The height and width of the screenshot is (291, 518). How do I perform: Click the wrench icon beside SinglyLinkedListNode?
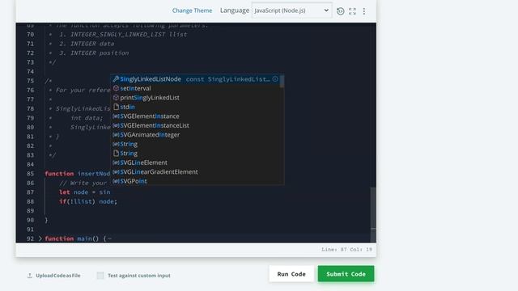pos(116,79)
